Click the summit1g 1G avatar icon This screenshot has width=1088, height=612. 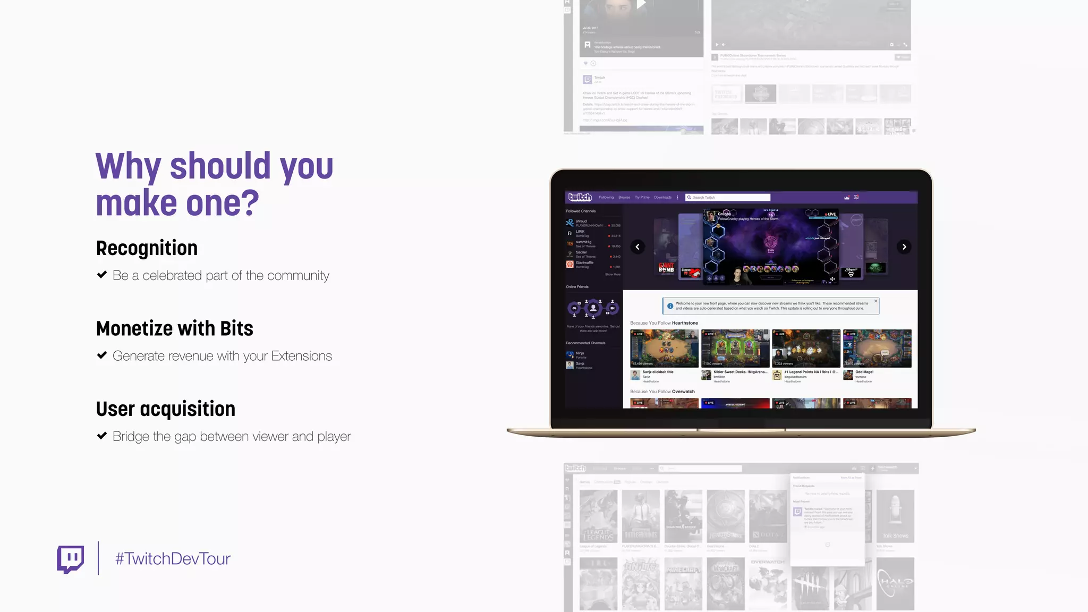coord(569,244)
